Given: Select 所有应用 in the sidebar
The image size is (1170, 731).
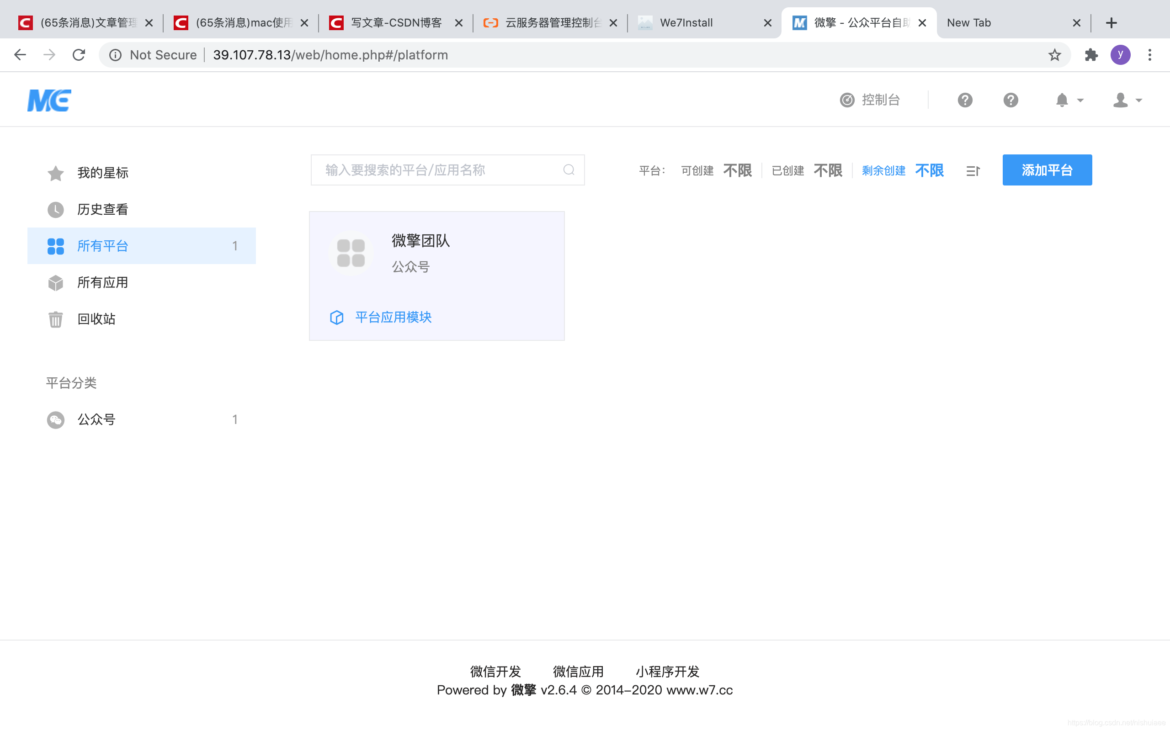Looking at the screenshot, I should pos(142,282).
